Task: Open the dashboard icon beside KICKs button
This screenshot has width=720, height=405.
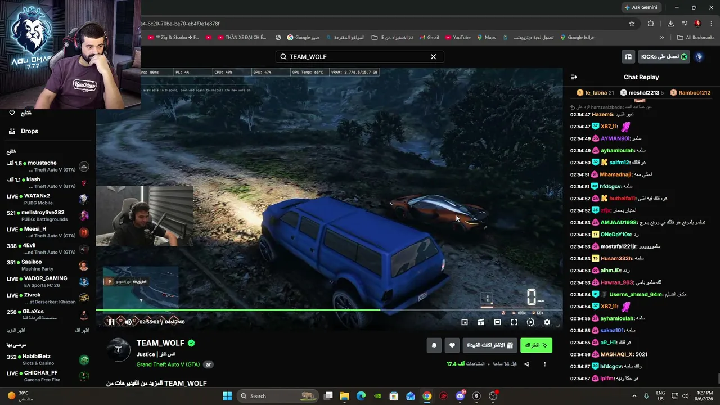Action: click(x=628, y=57)
